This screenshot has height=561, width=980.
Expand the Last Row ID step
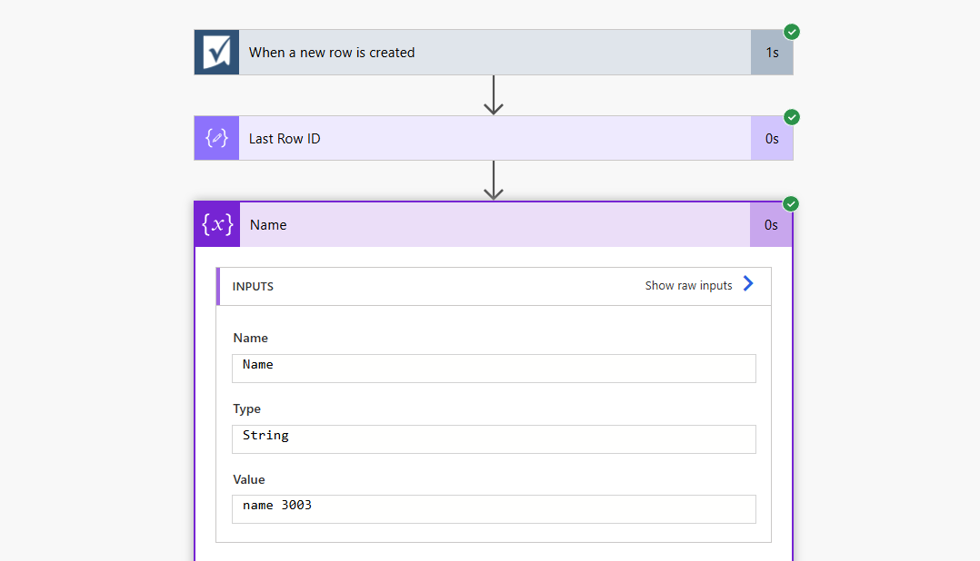[495, 138]
